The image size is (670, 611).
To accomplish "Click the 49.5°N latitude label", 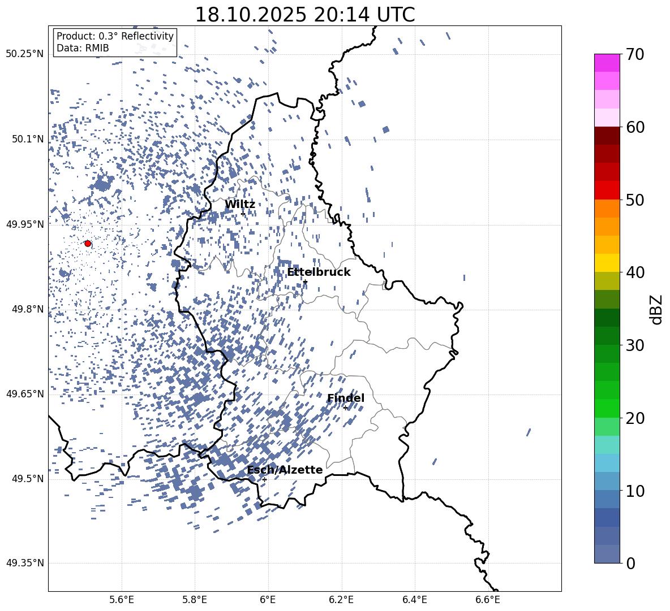I will 28,479.
